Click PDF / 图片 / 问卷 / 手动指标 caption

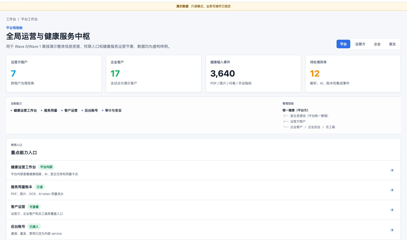(x=231, y=83)
